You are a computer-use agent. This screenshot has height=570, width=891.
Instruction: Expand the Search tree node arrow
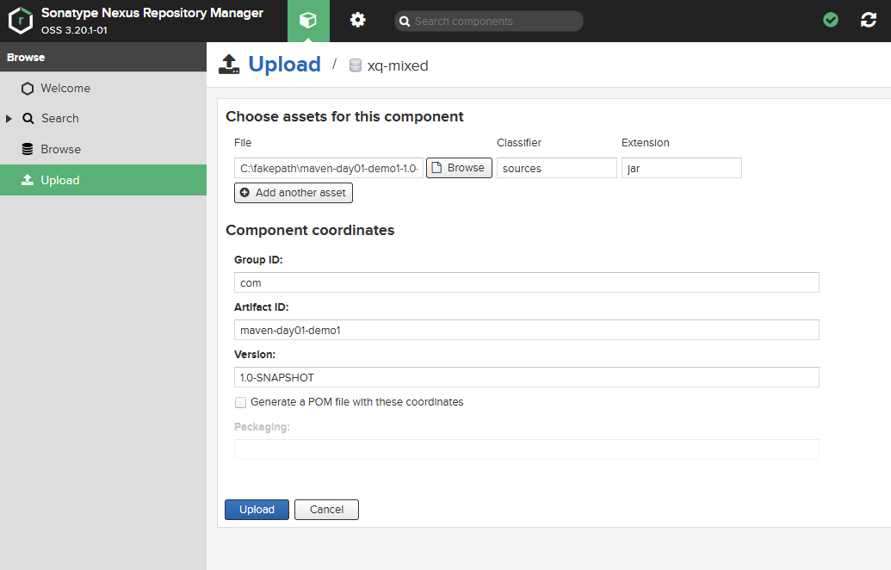click(9, 118)
